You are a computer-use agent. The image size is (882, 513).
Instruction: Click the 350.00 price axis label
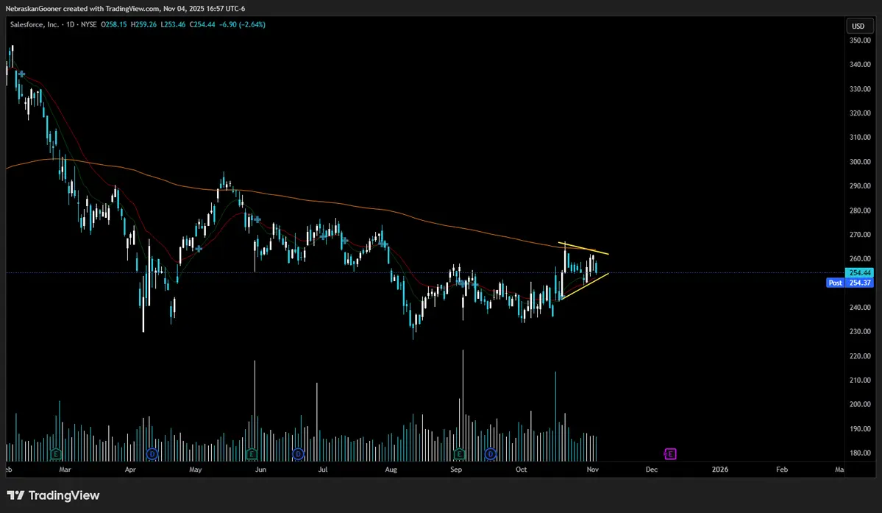(x=860, y=40)
